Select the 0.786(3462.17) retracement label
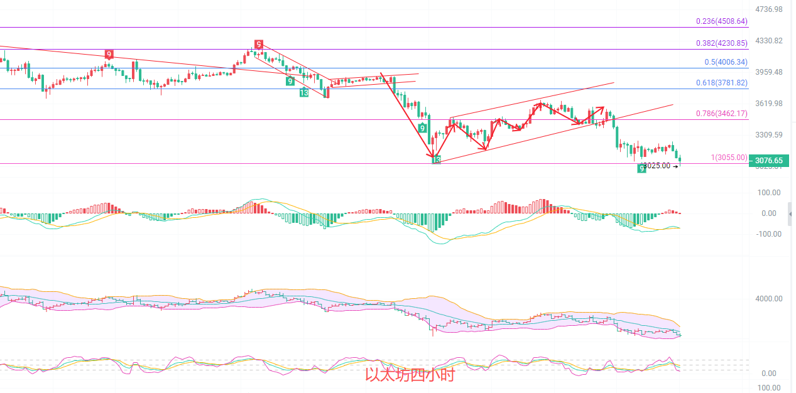This screenshot has width=796, height=393. click(721, 114)
